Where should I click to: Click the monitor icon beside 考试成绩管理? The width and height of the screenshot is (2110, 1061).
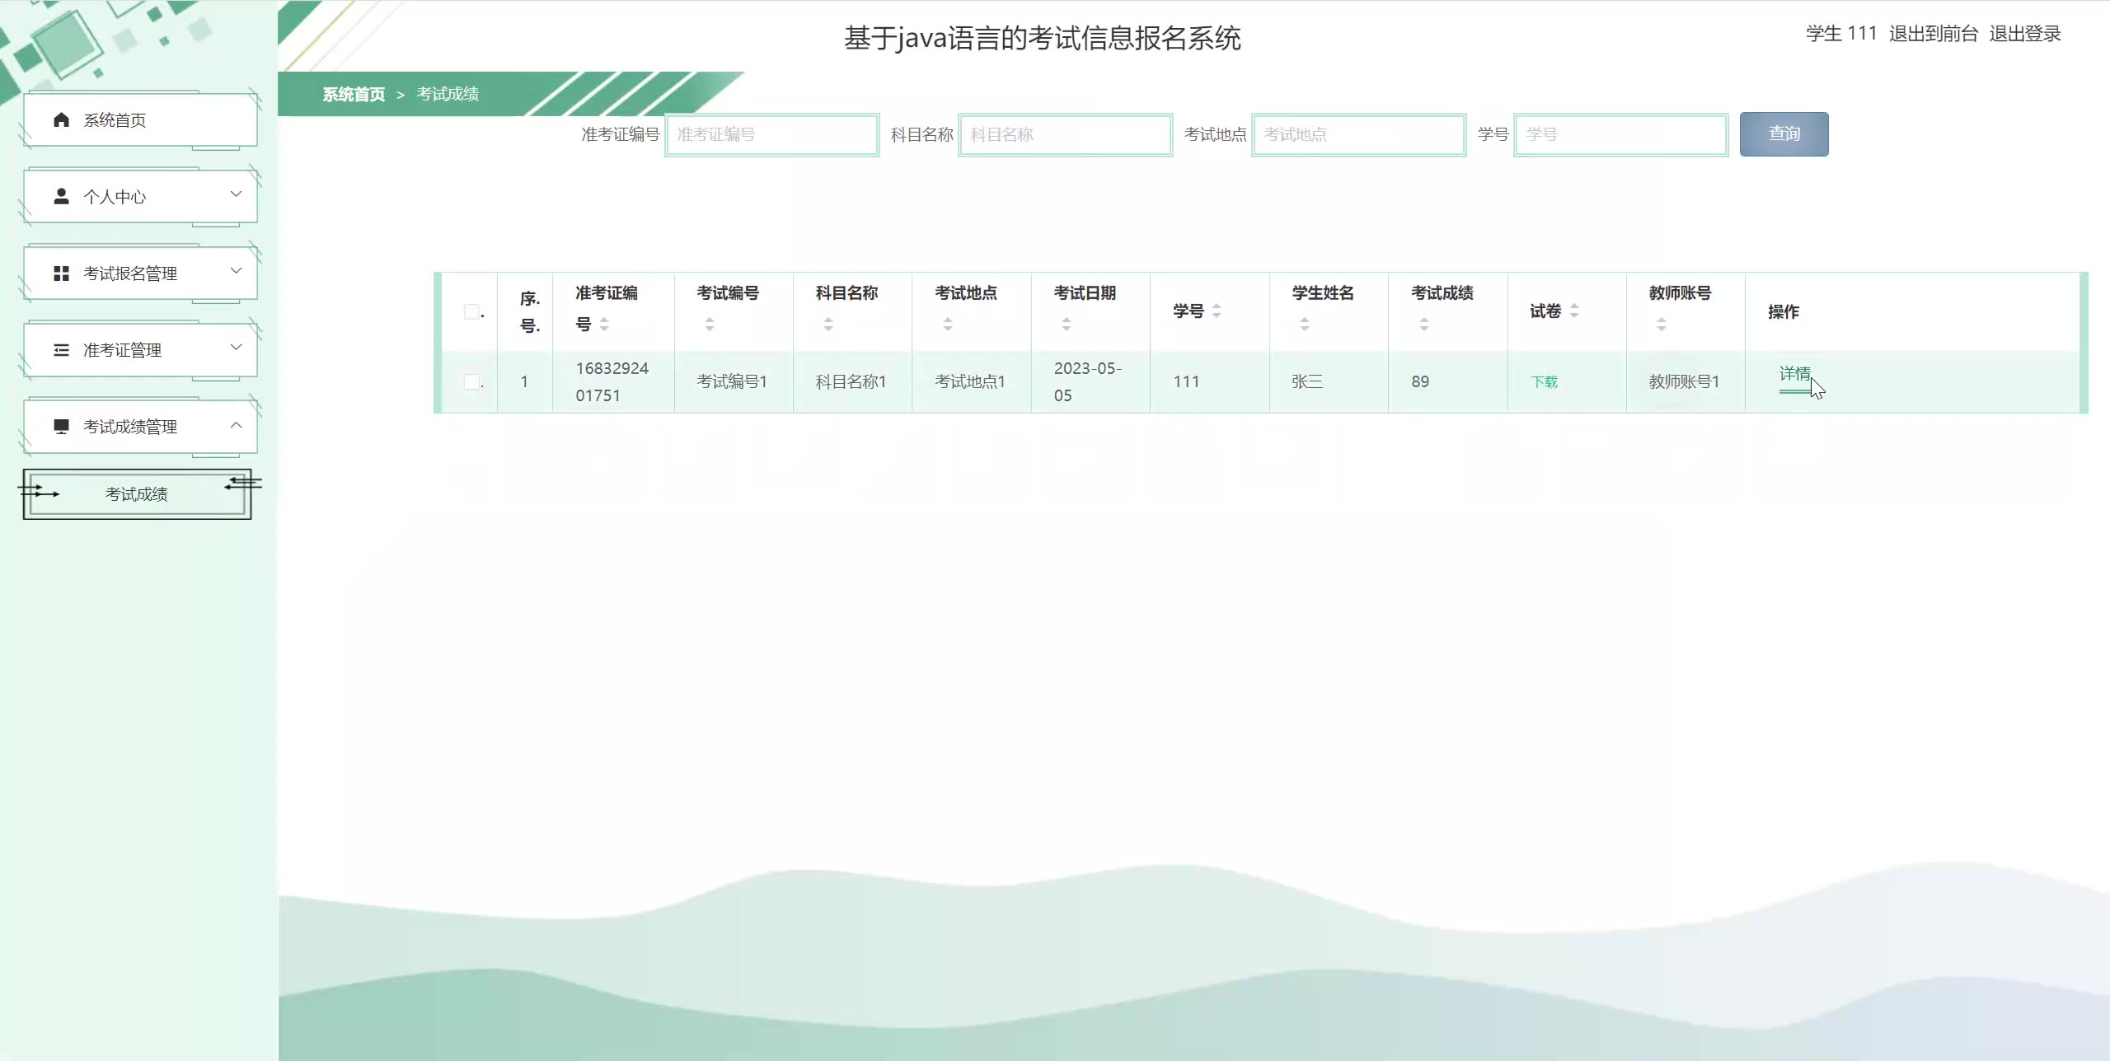point(61,427)
